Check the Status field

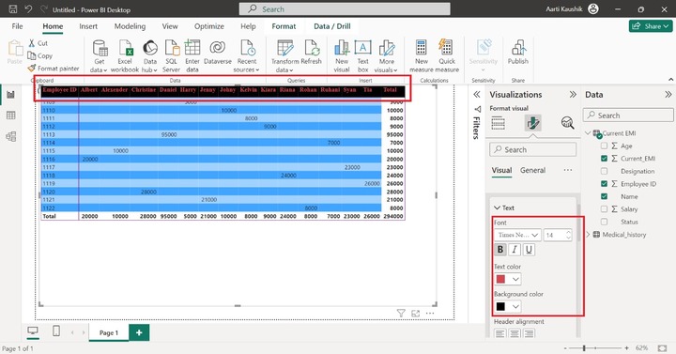click(604, 222)
